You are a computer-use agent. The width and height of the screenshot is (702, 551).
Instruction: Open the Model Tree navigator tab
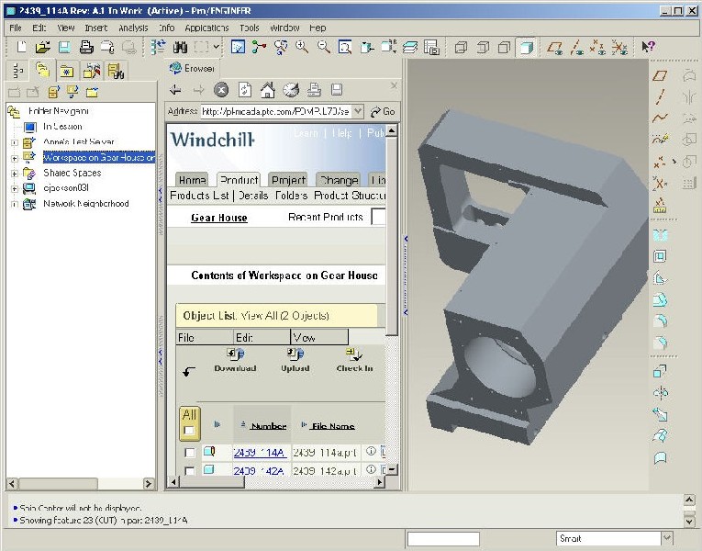pos(18,71)
